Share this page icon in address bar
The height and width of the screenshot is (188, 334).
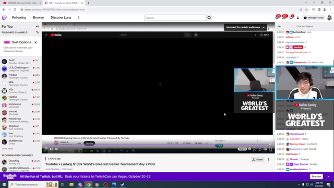[301, 9]
